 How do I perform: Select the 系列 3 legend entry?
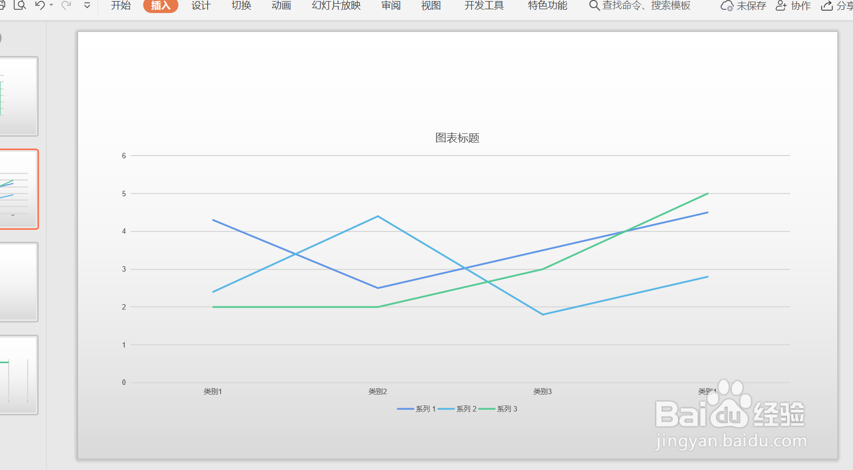[x=498, y=409]
